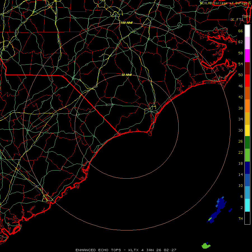Viewport: 252px width, 252px height.
Task: Click the legend value '34'
Action: coord(241,119)
